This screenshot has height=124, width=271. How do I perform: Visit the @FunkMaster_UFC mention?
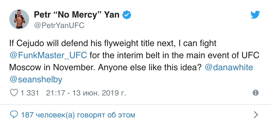tap(48, 55)
